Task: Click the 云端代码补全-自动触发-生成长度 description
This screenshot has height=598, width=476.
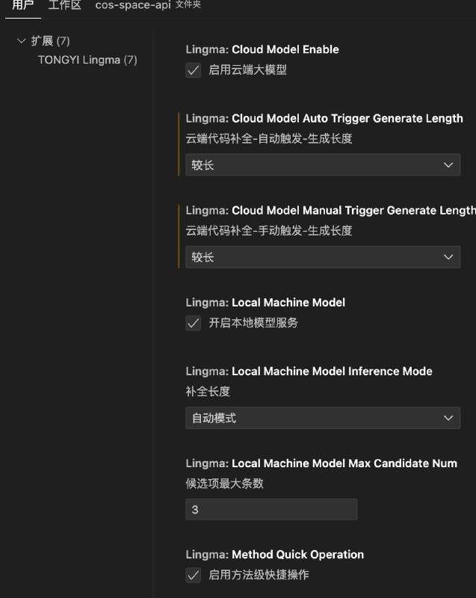Action: click(x=268, y=138)
